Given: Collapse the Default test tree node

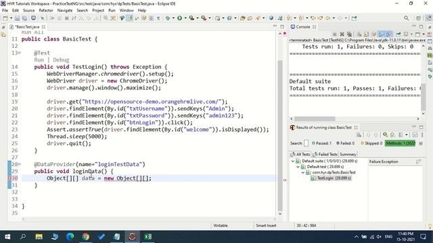Looking at the screenshot, I should click(x=298, y=167).
